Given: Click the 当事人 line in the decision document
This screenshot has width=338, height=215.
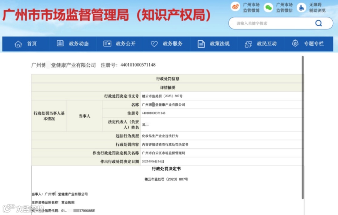Looking at the screenshot, I should click(59, 194).
